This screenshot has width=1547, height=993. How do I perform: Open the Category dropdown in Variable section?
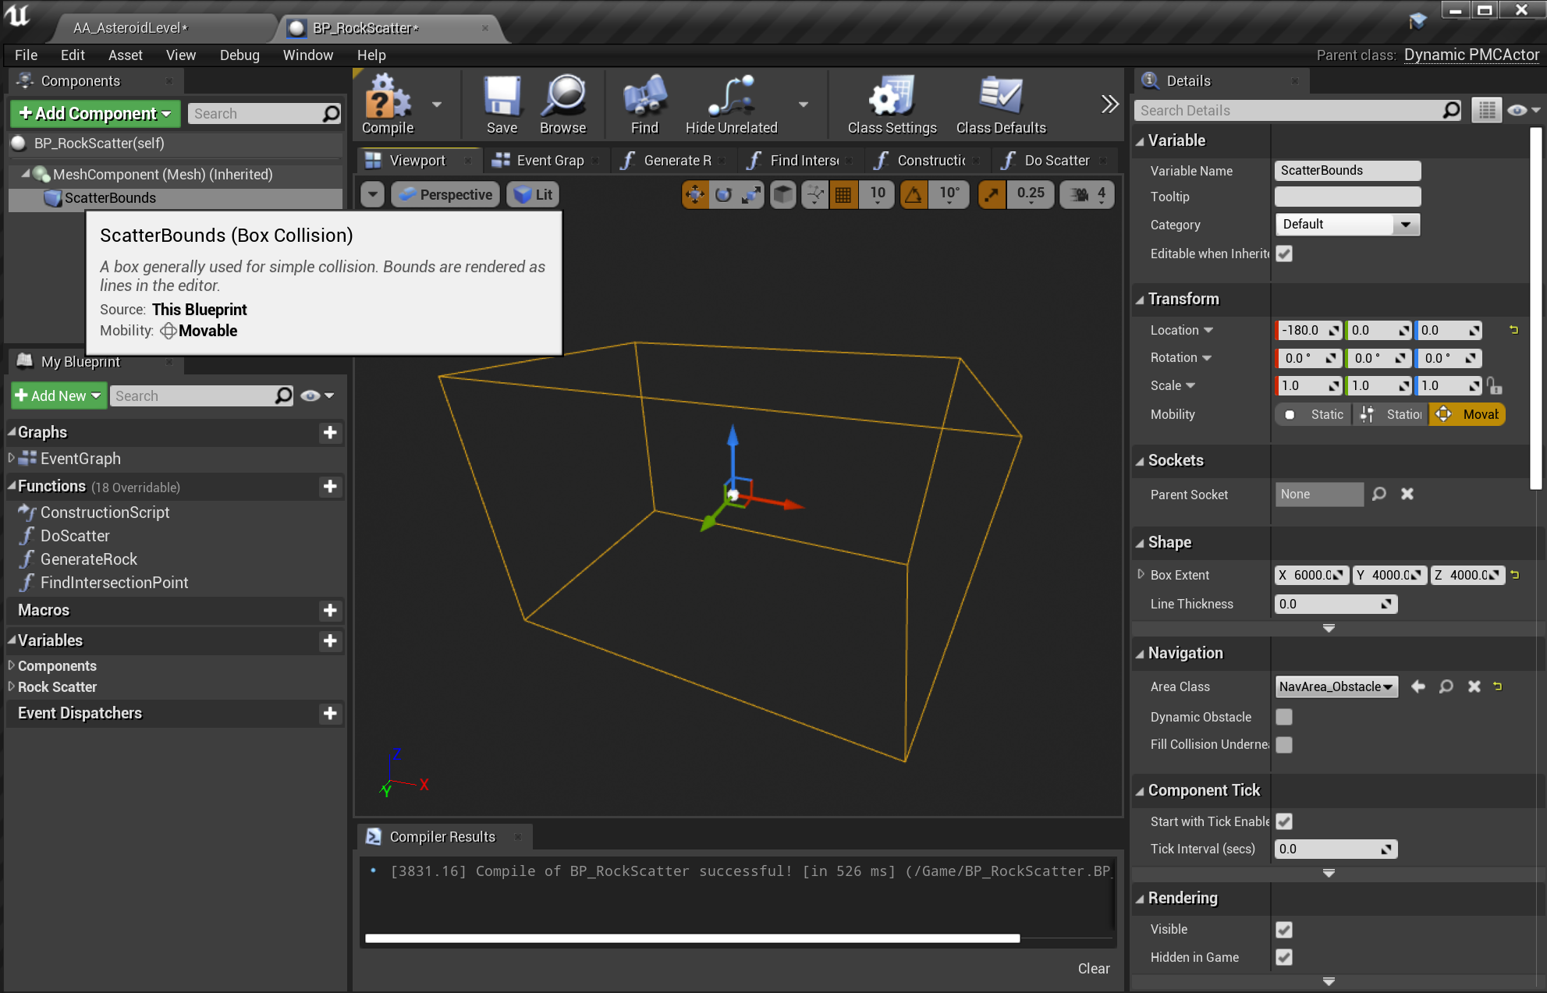coord(1405,225)
